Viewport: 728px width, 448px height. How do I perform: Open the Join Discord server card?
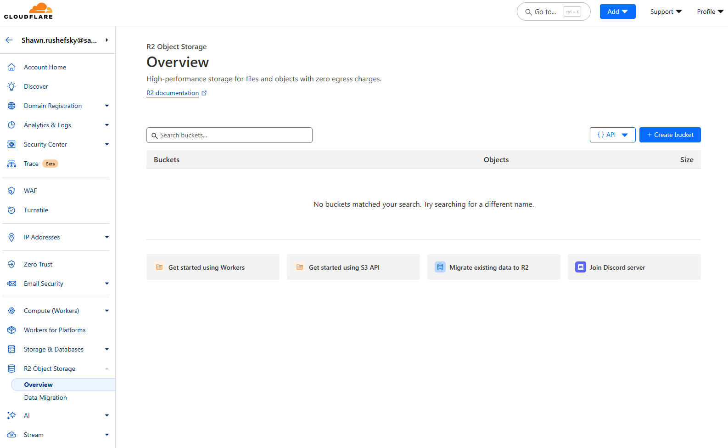[634, 267]
